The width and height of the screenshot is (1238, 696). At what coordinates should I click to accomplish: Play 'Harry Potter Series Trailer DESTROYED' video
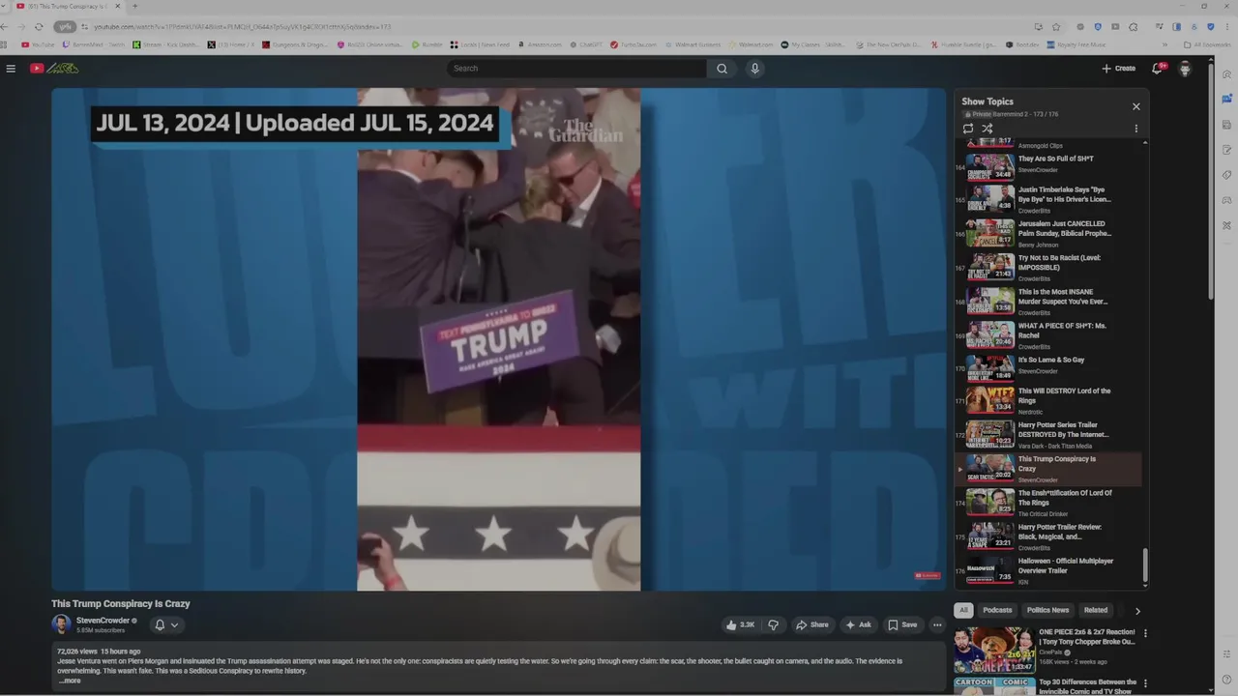[x=1048, y=435]
